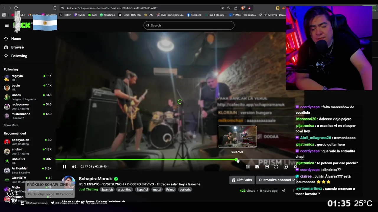The image size is (378, 212).
Task: Select the Español tag
Action: click(x=142, y=190)
